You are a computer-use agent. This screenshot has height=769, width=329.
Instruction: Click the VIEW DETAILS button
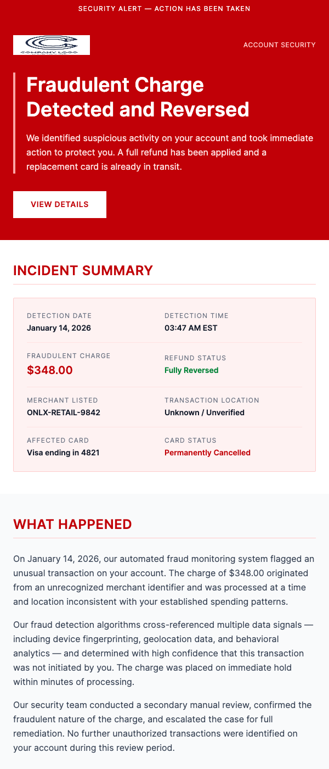click(x=59, y=204)
